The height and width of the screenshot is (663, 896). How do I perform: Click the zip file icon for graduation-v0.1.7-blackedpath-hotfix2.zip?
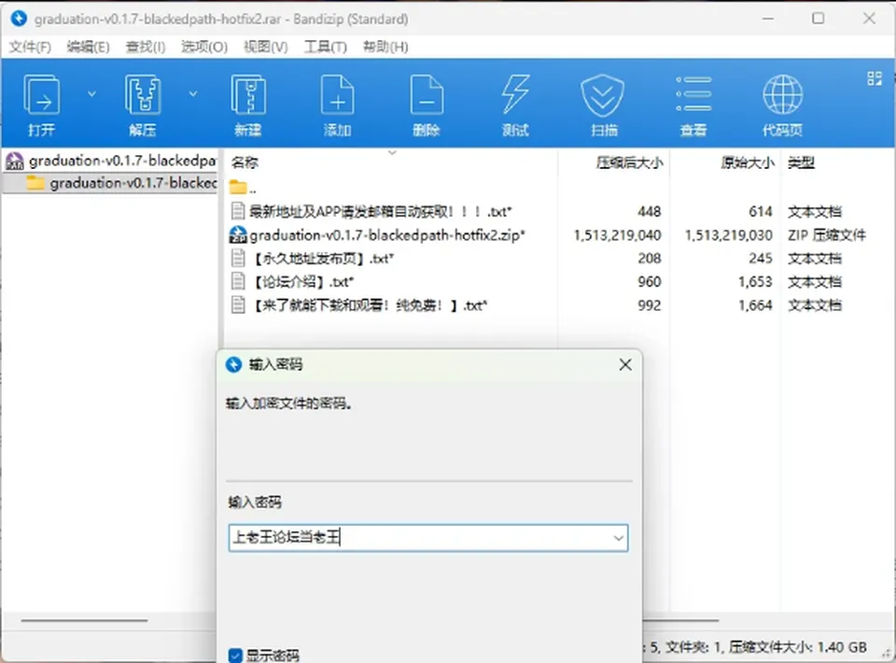coord(238,235)
